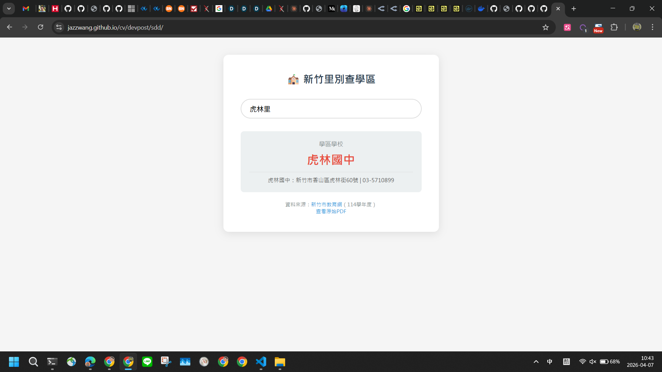Bookmark this page with star icon
This screenshot has width=662, height=372.
point(545,27)
